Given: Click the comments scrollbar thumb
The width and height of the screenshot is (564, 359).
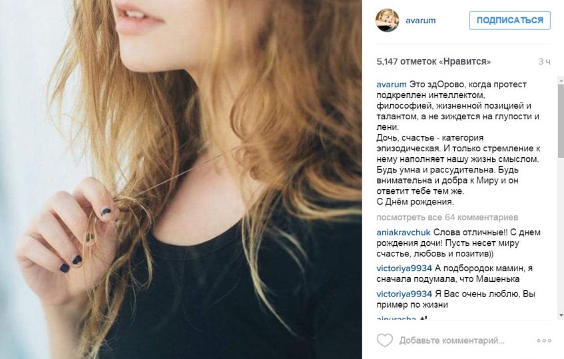Looking at the screenshot, I should point(561,121).
